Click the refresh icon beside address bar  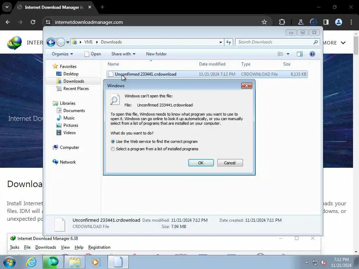pos(229,42)
